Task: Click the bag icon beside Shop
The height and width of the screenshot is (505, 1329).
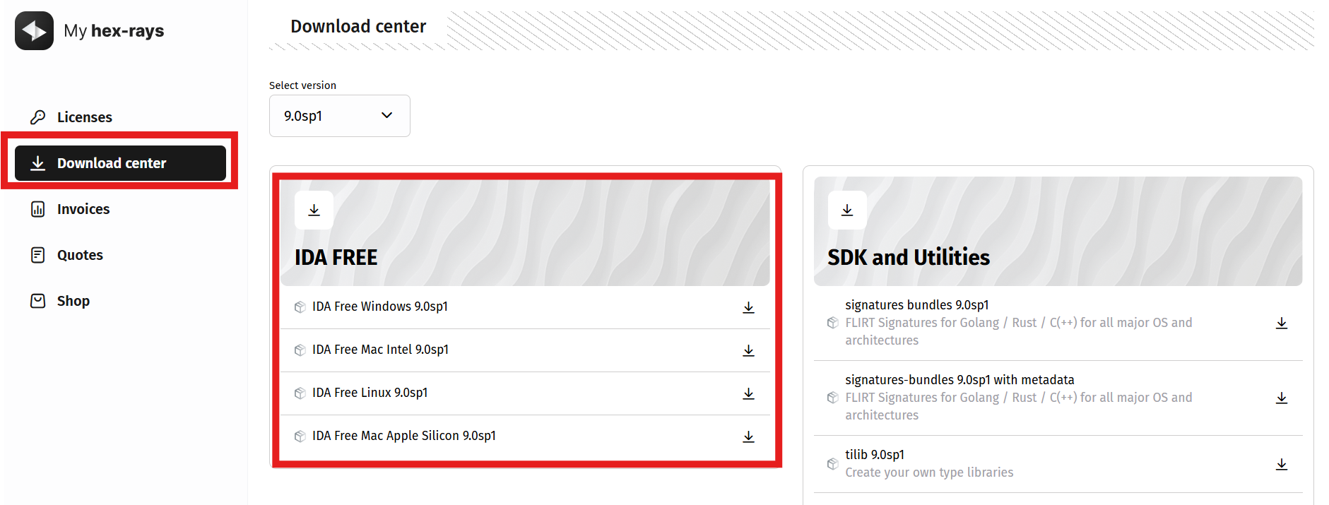Action: pyautogui.click(x=38, y=301)
